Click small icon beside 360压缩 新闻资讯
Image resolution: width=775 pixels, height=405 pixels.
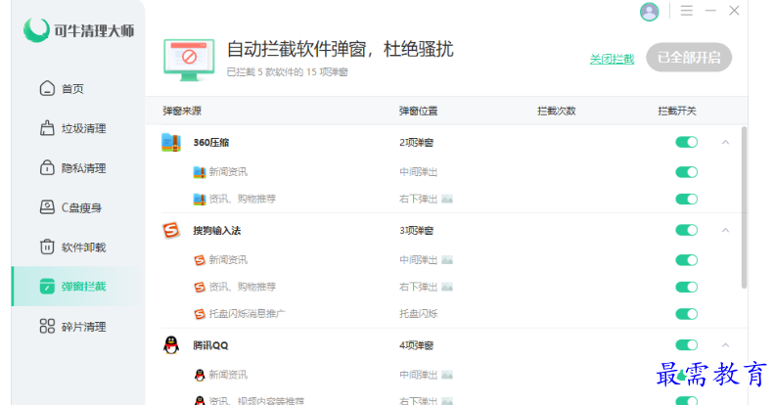point(200,172)
